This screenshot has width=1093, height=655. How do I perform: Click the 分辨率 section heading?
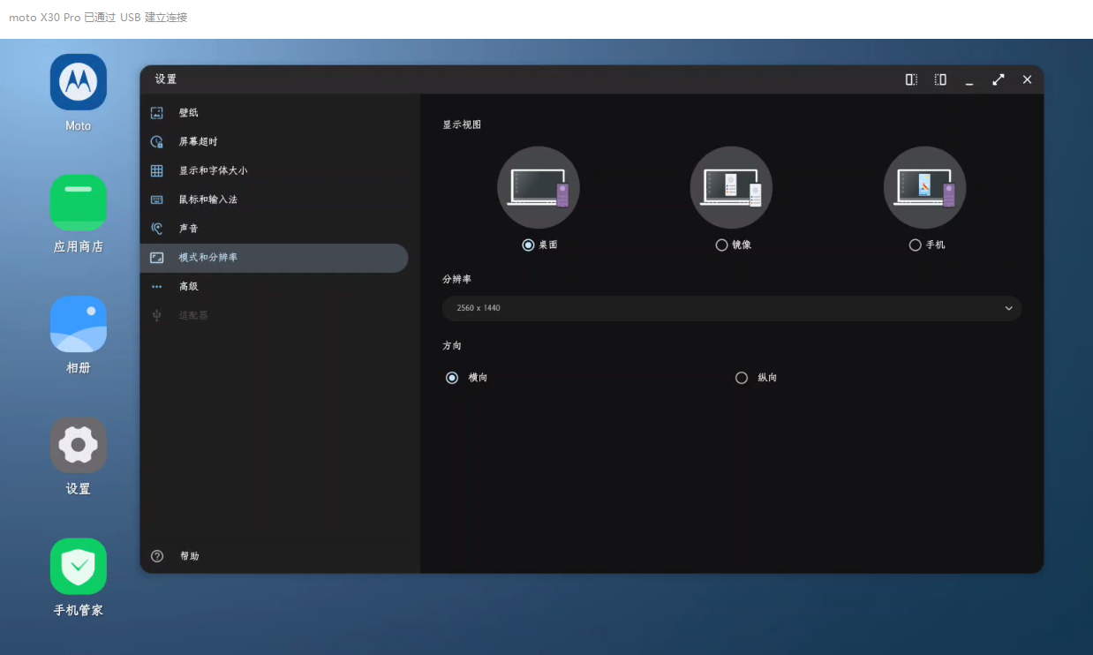click(456, 279)
